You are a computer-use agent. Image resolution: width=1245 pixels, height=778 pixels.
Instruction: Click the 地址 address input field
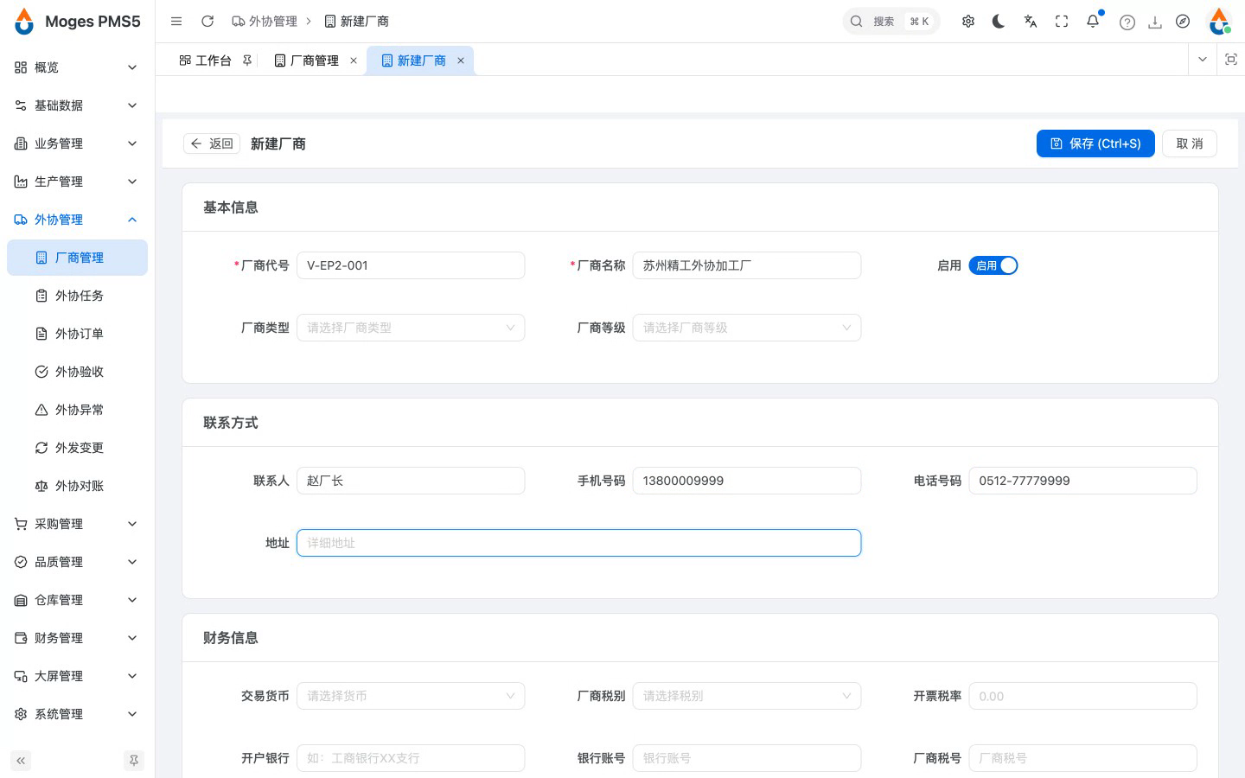[x=578, y=543]
